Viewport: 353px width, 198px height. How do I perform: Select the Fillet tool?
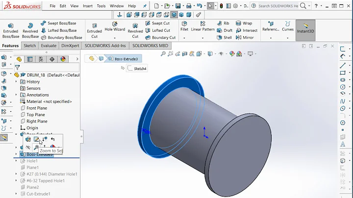[184, 26]
